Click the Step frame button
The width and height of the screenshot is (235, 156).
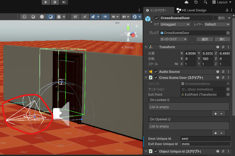click(64, 2)
